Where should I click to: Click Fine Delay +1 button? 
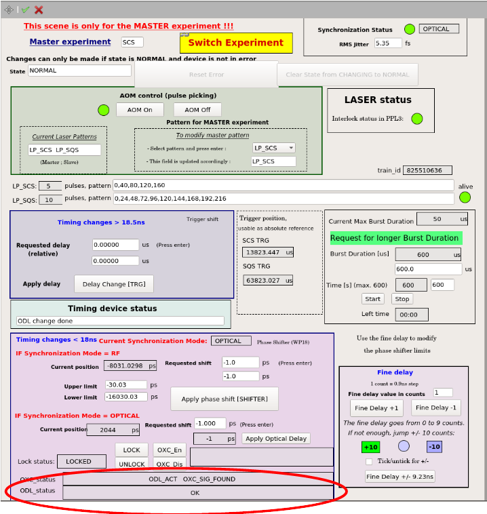[x=376, y=408]
